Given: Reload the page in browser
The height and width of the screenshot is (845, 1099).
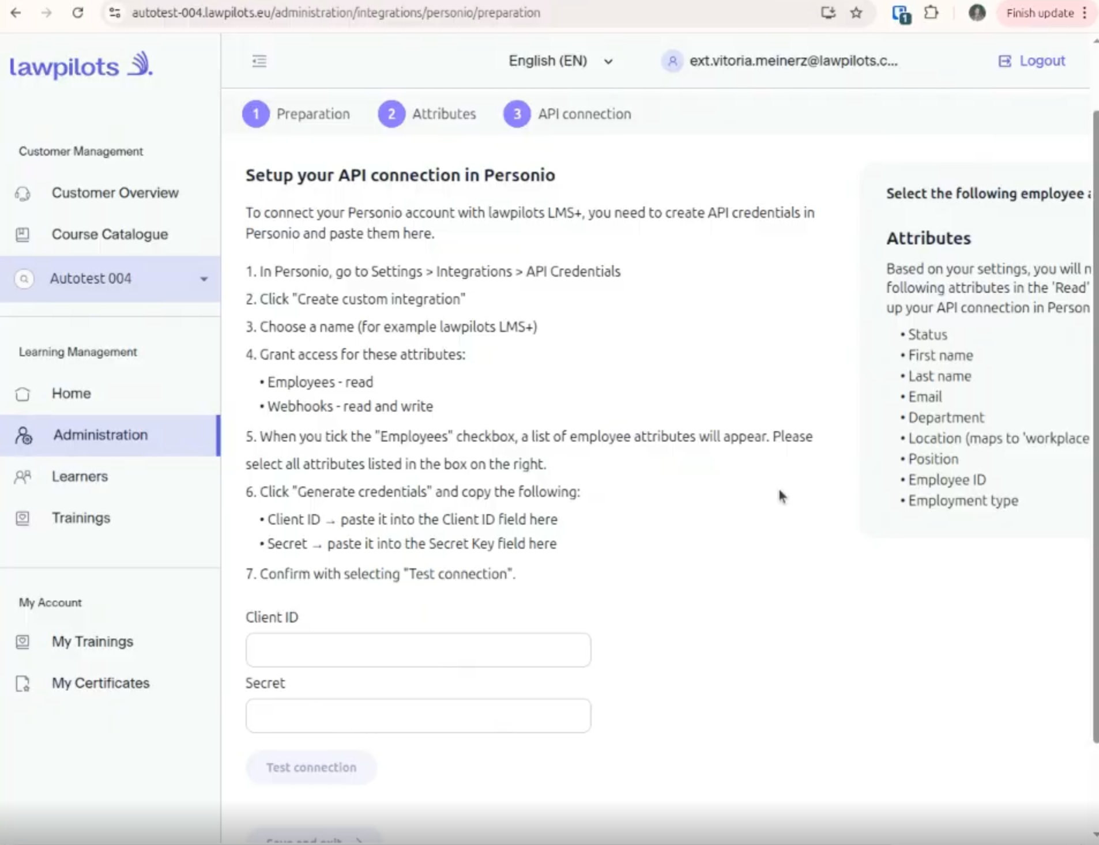Looking at the screenshot, I should click(x=77, y=13).
